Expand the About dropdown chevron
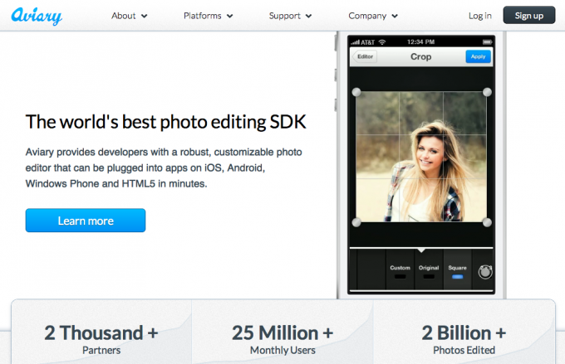Image resolution: width=565 pixels, height=364 pixels. point(144,17)
